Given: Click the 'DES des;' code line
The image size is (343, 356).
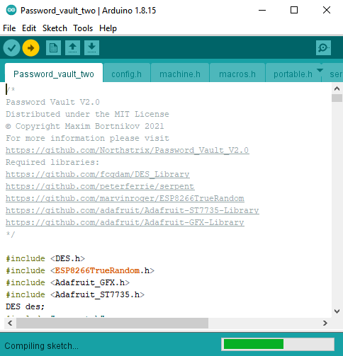Looking at the screenshot, I should coord(26,306).
